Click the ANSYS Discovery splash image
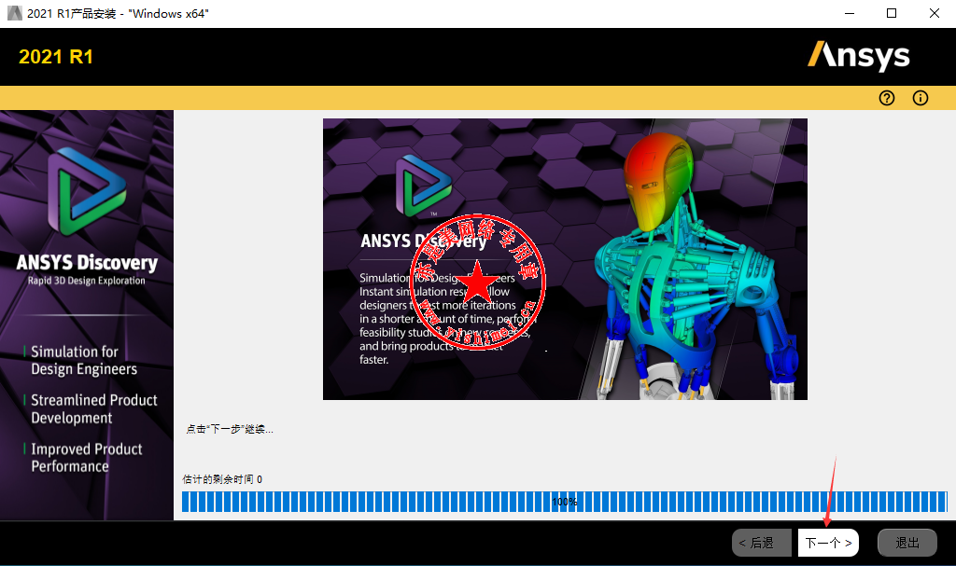Viewport: 956px width, 566px height. [x=565, y=259]
